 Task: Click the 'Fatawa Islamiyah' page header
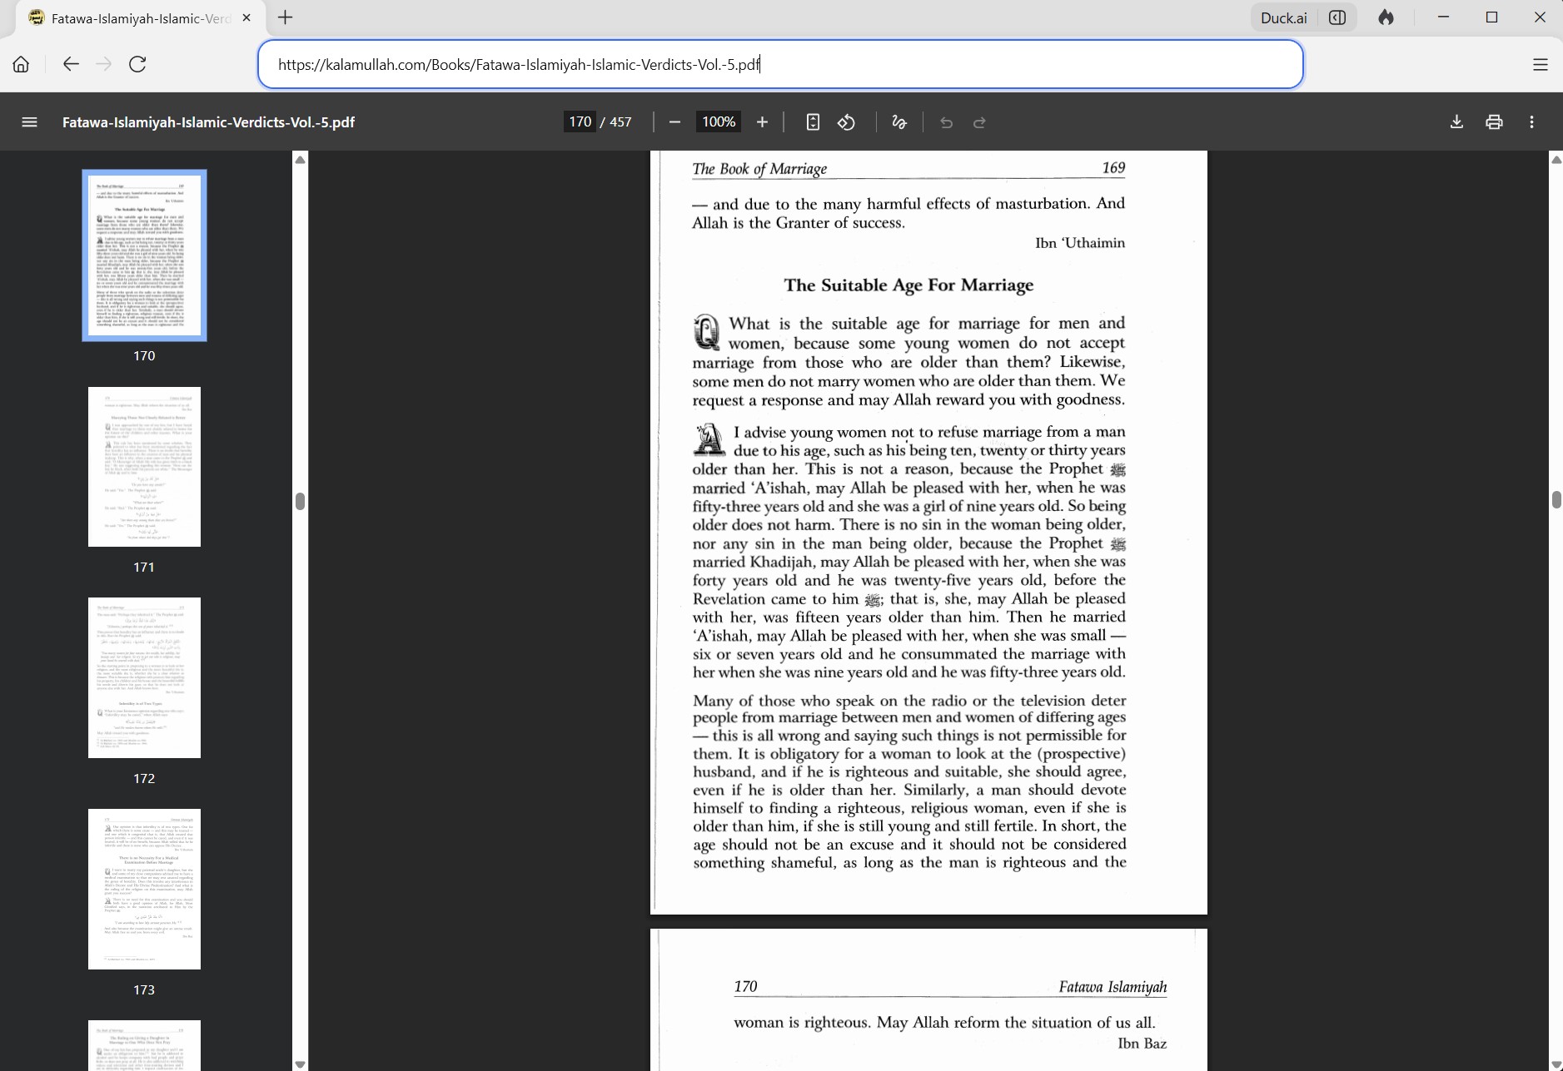point(1113,987)
